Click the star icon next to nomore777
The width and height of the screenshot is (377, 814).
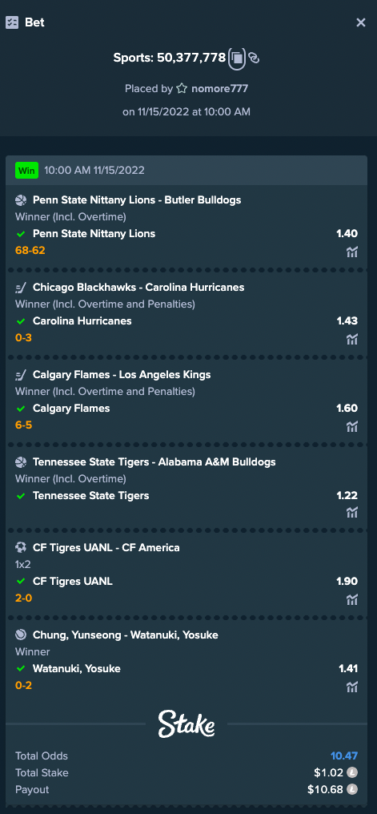pyautogui.click(x=182, y=89)
